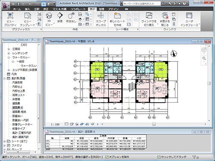Collapse the 集計表/数量 tree node

5,79
